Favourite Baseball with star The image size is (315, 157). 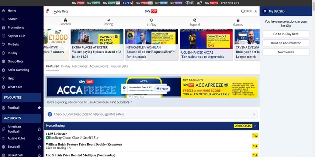click(39, 147)
